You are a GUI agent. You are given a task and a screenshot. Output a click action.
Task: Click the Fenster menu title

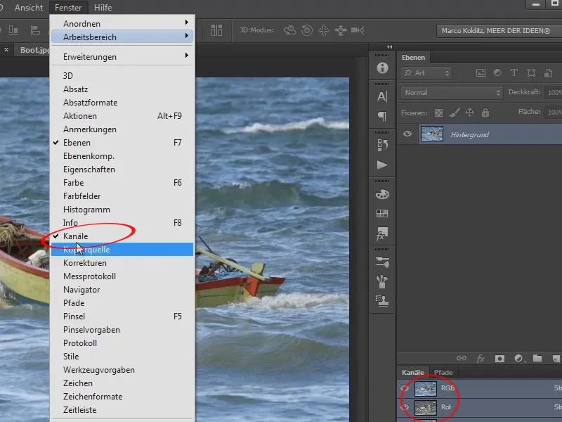(68, 8)
